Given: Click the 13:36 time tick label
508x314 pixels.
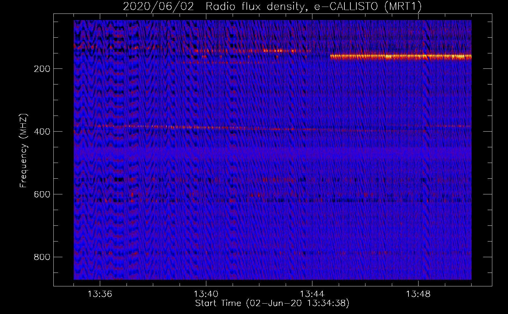Looking at the screenshot, I should (100, 294).
